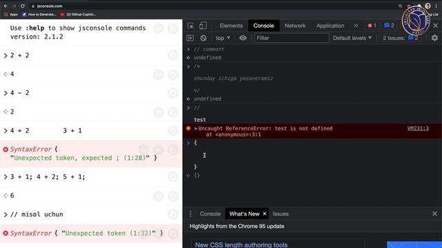The width and height of the screenshot is (442, 248).
Task: Switch to the Application tab
Action: [x=330, y=25]
